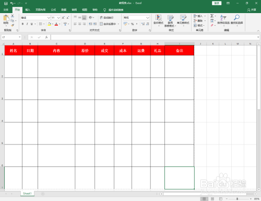Increase decimal places

click(143, 24)
